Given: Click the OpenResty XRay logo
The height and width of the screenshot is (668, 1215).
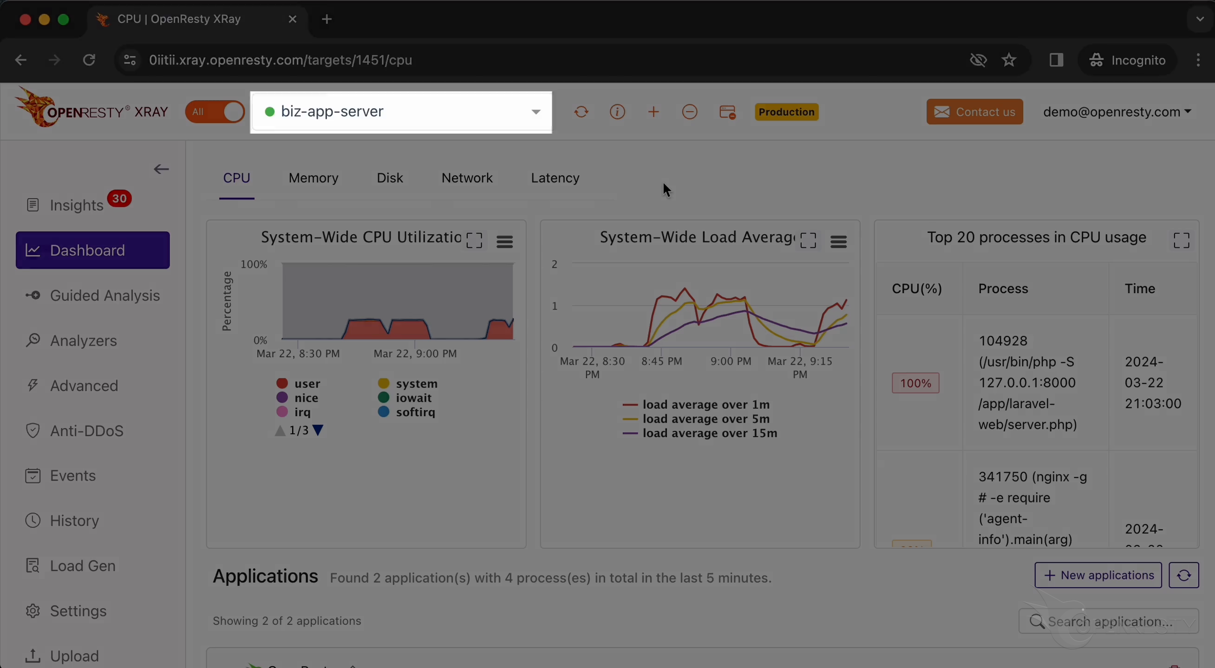Looking at the screenshot, I should tap(91, 108).
